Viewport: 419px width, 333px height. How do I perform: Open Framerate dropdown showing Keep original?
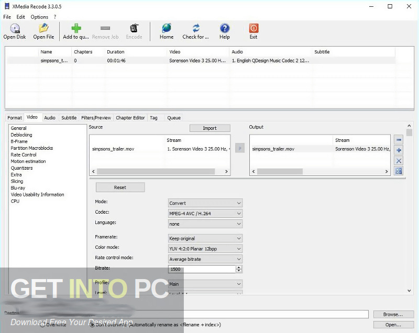[x=205, y=238]
